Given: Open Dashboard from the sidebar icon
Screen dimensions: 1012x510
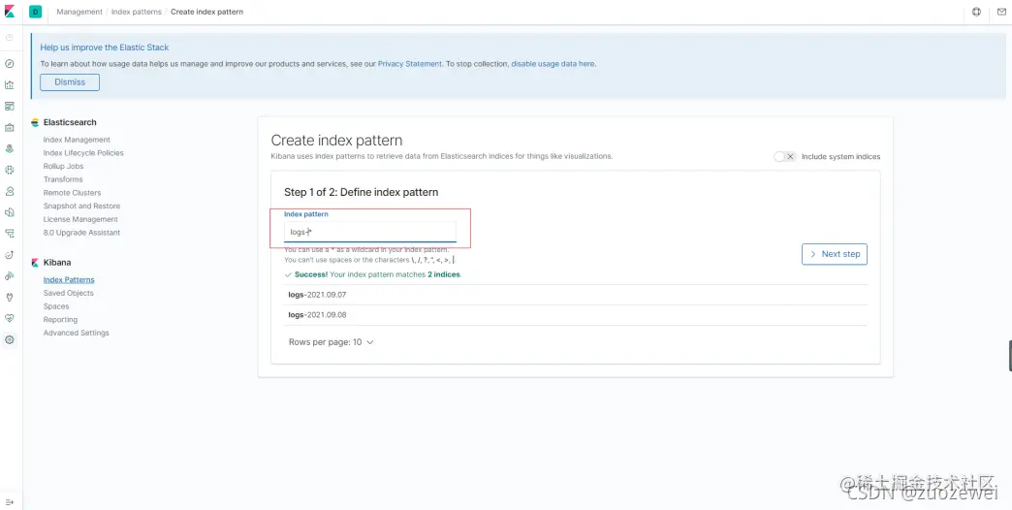Looking at the screenshot, I should coord(10,106).
